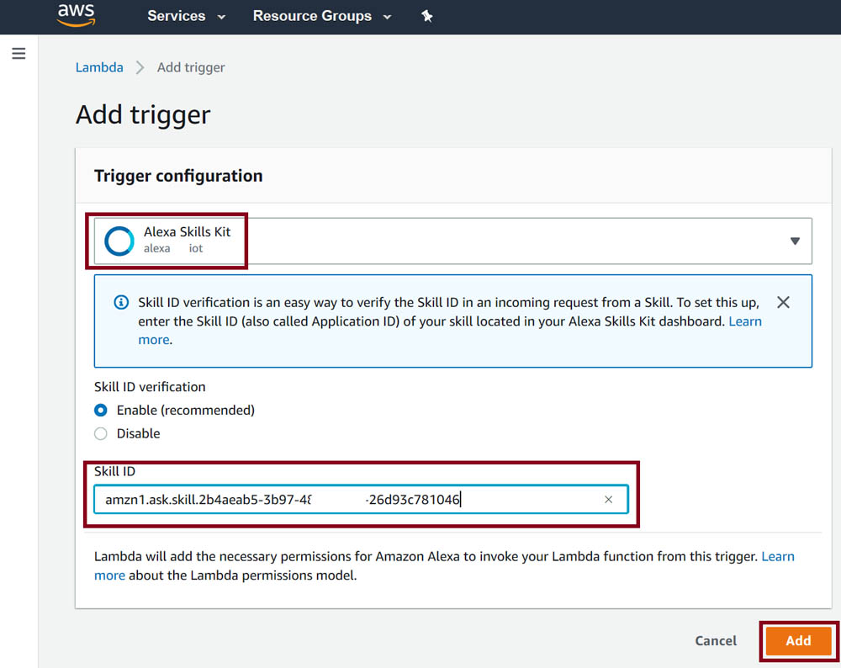Click into the Skill ID input field

point(361,500)
